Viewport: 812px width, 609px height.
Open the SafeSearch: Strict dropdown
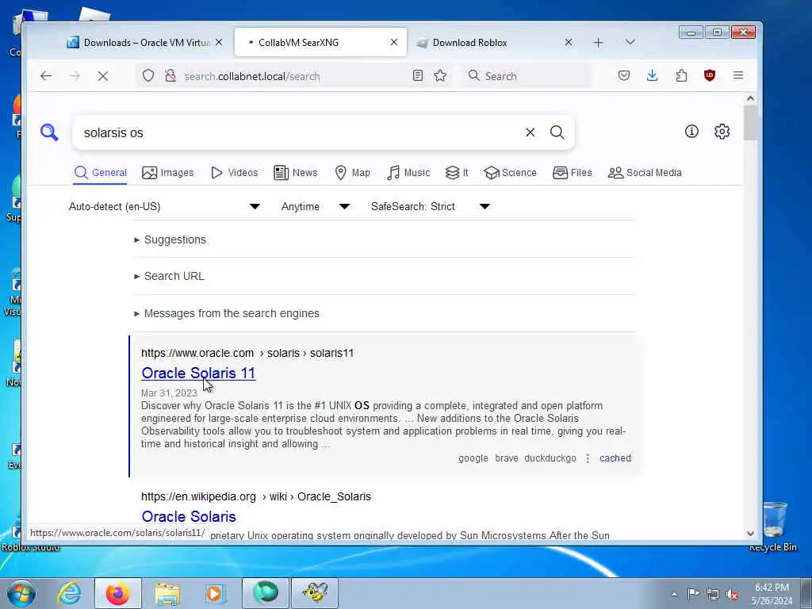pyautogui.click(x=431, y=207)
